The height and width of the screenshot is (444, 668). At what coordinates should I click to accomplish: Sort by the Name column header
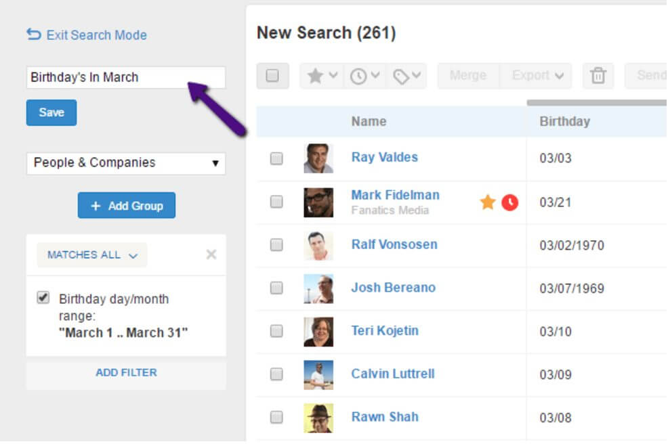click(369, 122)
